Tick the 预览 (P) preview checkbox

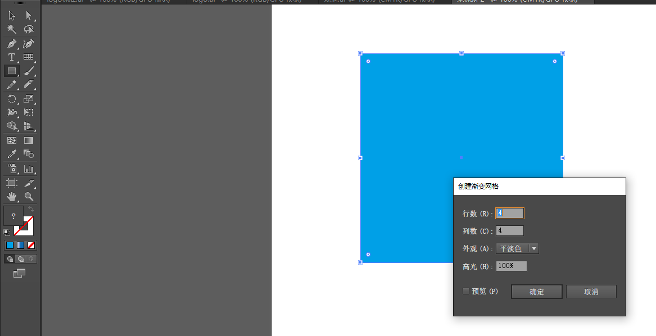coord(465,291)
